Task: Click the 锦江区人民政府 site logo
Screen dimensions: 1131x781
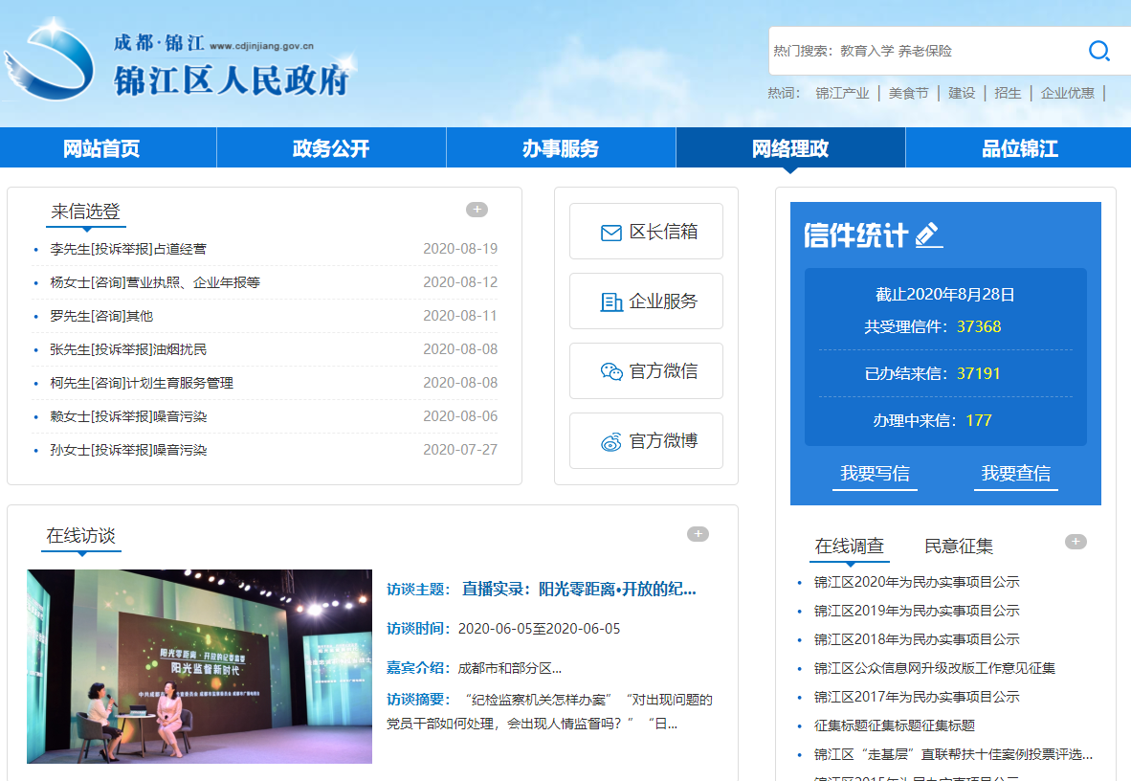Action: click(x=182, y=67)
